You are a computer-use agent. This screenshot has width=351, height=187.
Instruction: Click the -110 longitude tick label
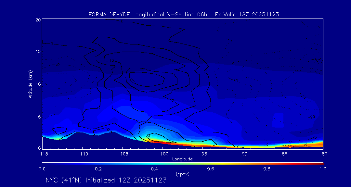pos(82,154)
